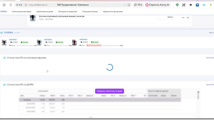
Task: Click the eye icon beside Статистика РК по ключевым фразам
Action: pyautogui.click(x=4, y=58)
